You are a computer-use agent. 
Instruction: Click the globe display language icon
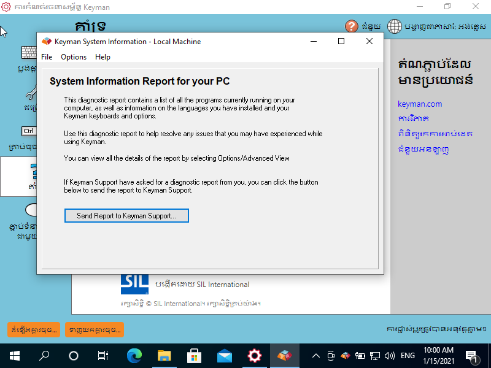tap(394, 26)
